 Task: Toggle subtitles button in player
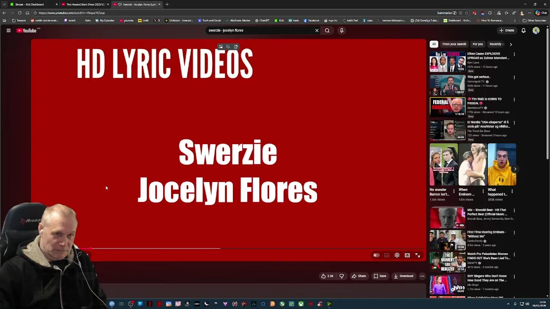(x=387, y=255)
